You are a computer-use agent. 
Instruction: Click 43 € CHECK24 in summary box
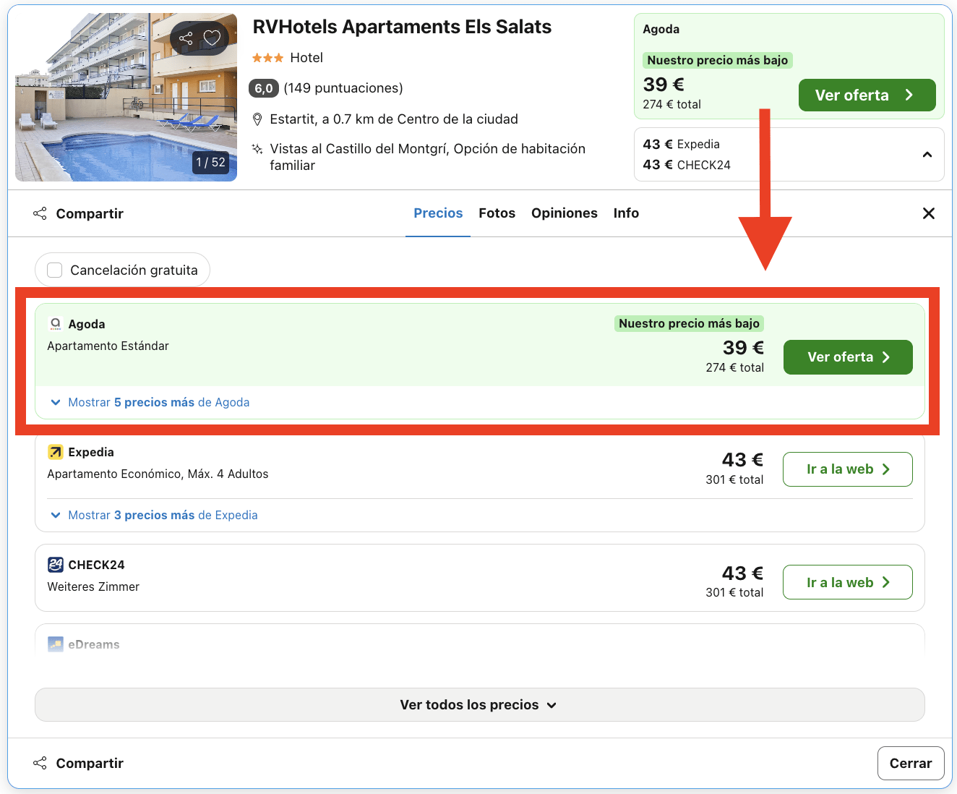[687, 165]
